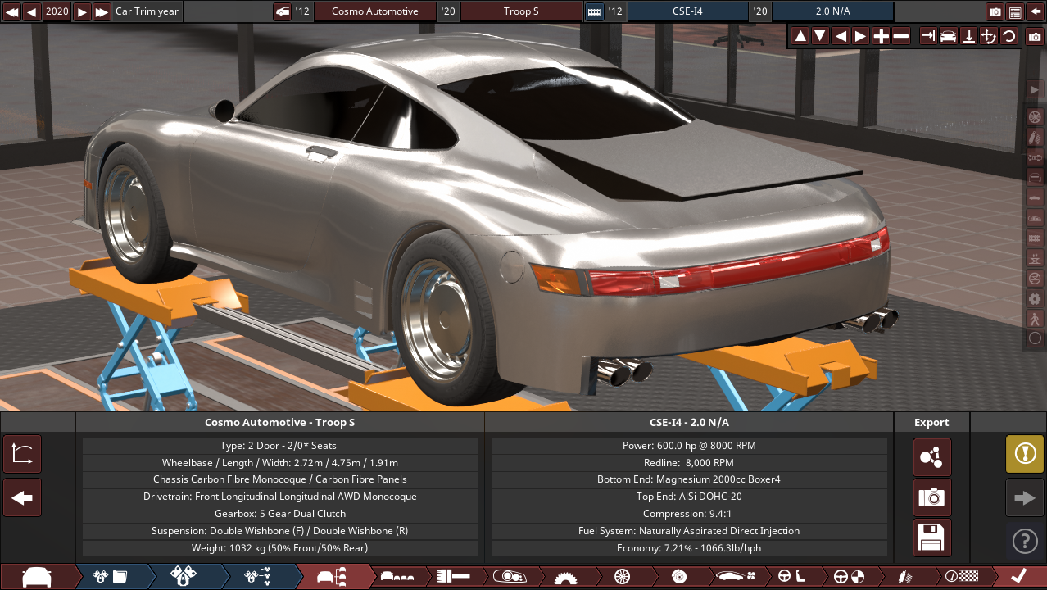This screenshot has height=590, width=1047.
Task: Click the photo mode camera beside the view controls
Action: click(x=1035, y=37)
